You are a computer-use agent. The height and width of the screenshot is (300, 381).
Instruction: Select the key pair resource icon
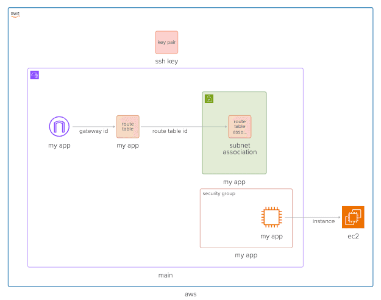166,43
